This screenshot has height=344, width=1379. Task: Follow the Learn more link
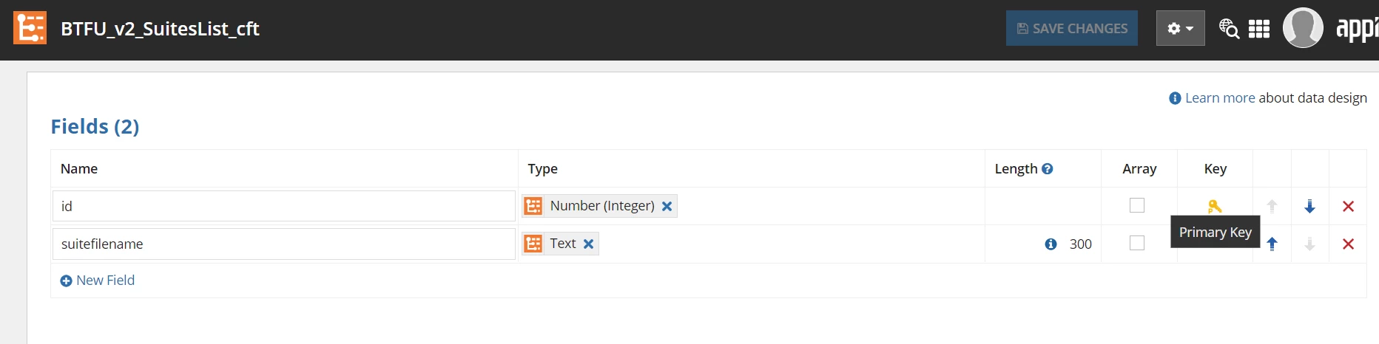[x=1220, y=98]
